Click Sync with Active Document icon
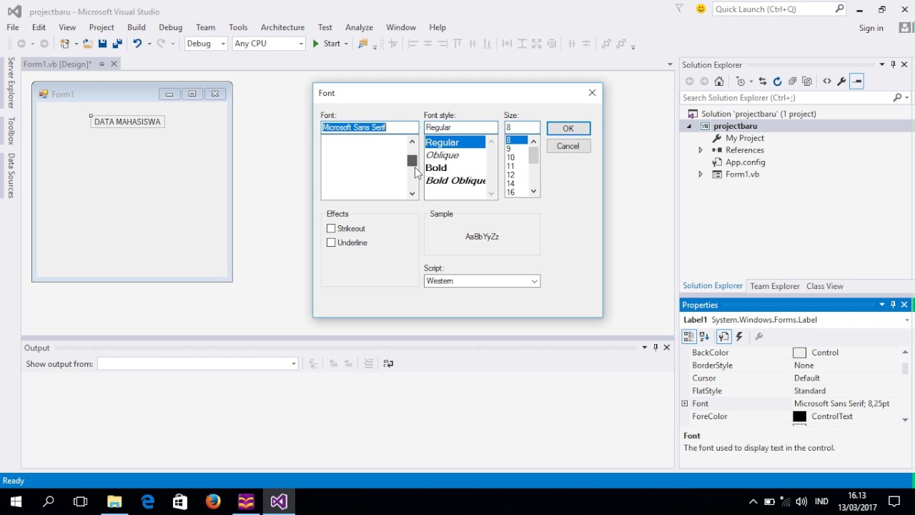Viewport: 915px width, 515px height. pos(763,82)
